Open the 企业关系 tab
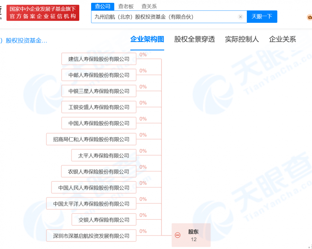This screenshot has height=249, width=312. pyautogui.click(x=282, y=39)
